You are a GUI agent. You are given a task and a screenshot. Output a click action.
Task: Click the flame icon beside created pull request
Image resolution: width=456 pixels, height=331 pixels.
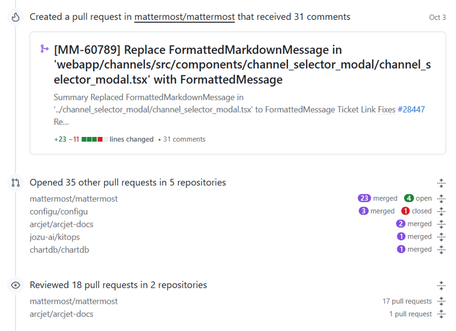(x=15, y=17)
